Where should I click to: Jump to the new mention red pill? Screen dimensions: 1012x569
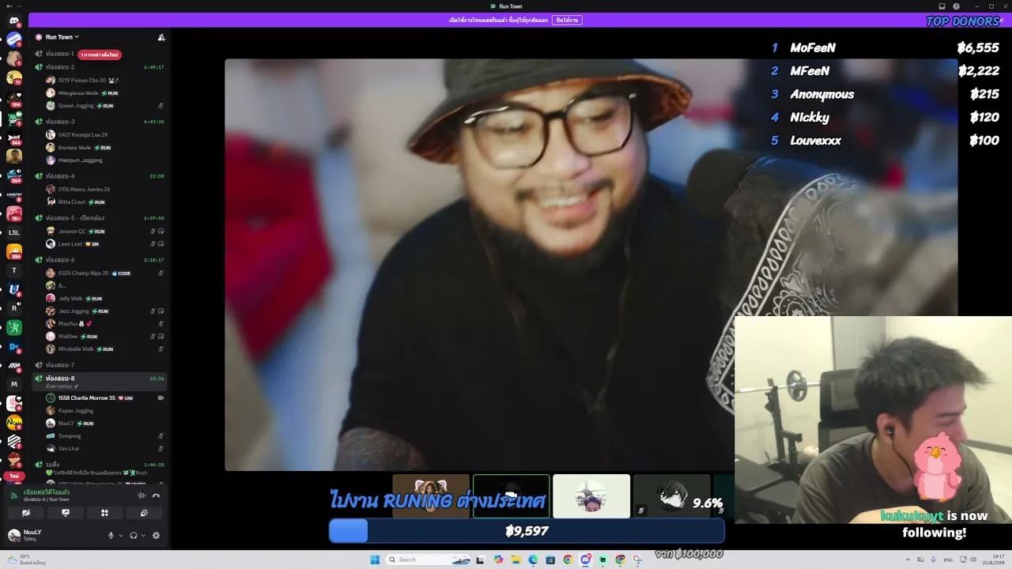pyautogui.click(x=100, y=55)
